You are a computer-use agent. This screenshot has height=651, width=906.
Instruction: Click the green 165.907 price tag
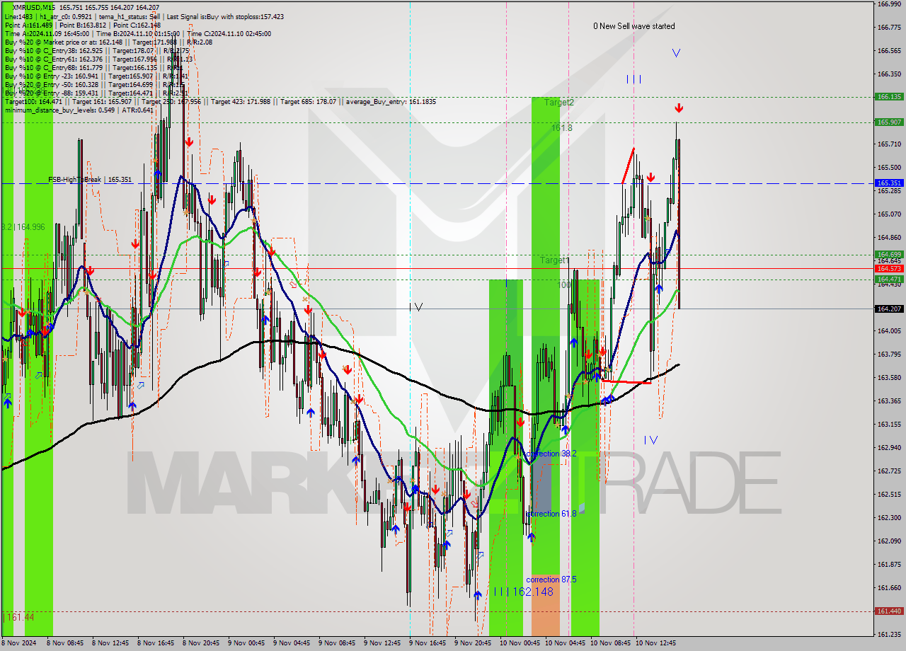coord(889,122)
